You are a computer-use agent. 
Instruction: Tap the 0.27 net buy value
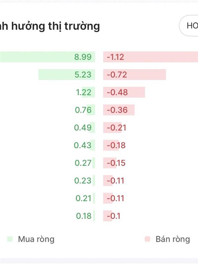click(82, 163)
